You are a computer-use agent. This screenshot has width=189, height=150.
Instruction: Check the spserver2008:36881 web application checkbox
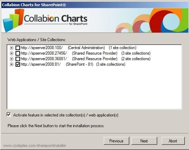tap(18, 59)
